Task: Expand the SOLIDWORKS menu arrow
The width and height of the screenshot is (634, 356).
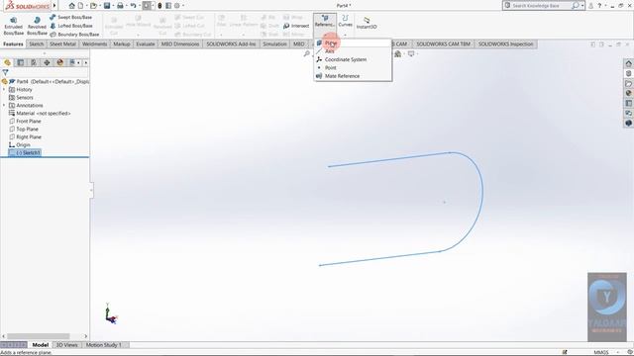Action: (x=54, y=6)
